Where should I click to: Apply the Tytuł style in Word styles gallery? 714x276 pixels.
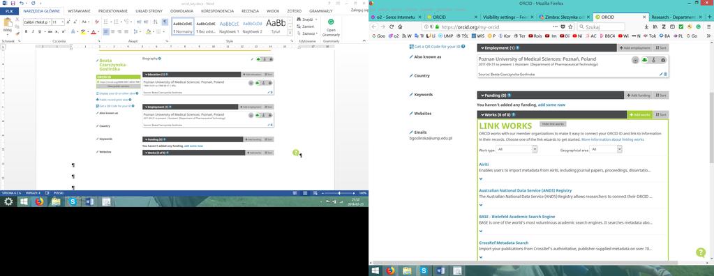276,26
